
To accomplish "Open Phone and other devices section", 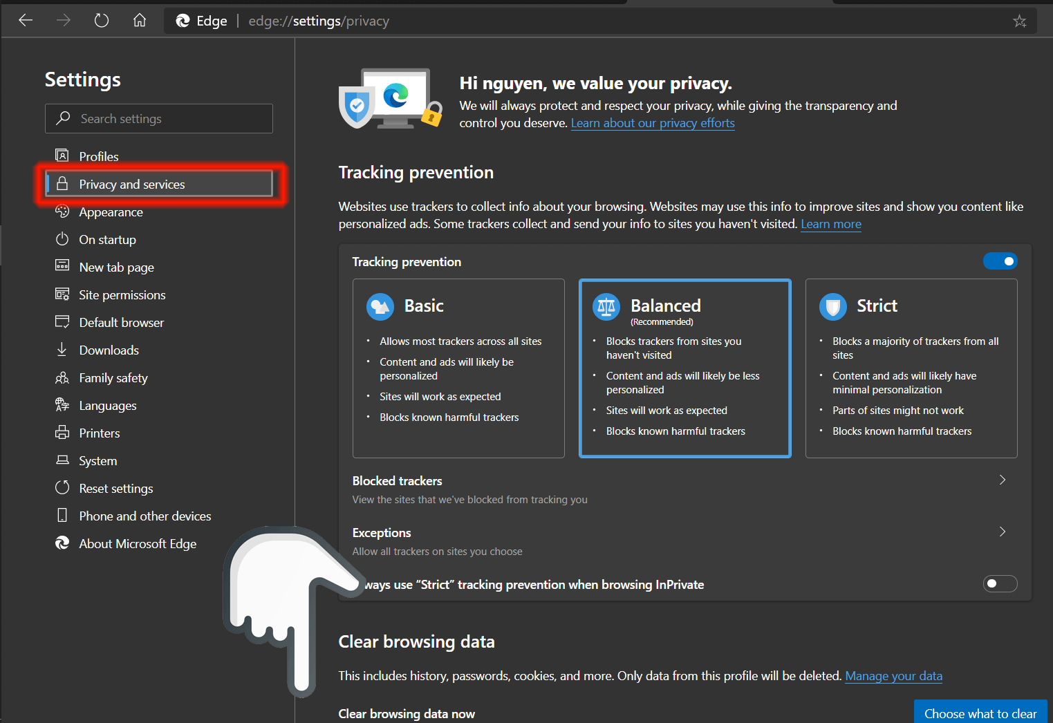I will (159, 516).
